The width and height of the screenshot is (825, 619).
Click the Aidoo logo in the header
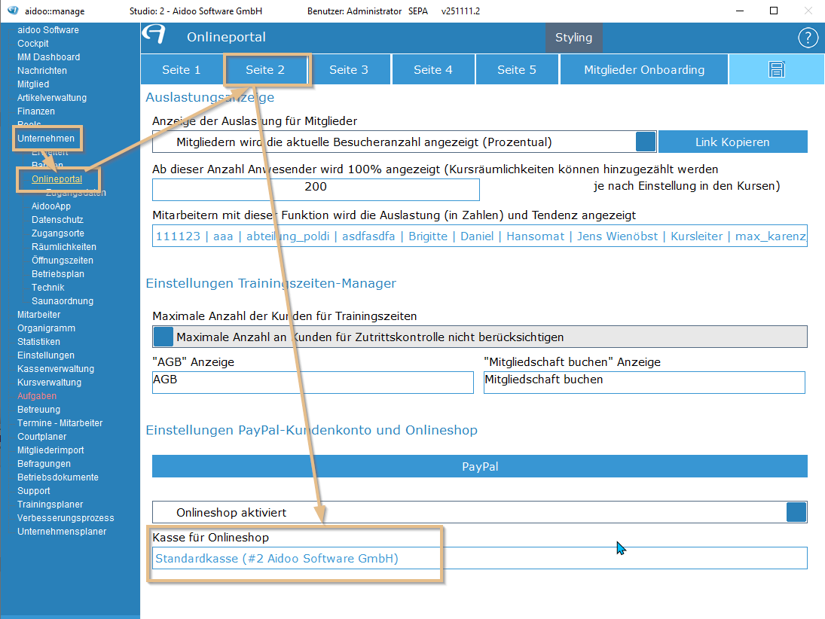[x=154, y=36]
